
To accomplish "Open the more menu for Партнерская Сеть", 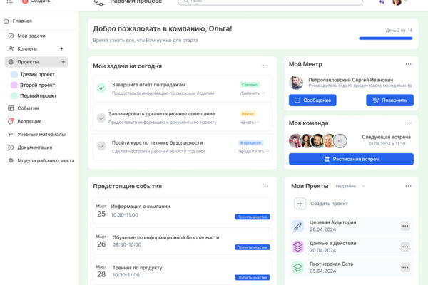I will click(405, 268).
